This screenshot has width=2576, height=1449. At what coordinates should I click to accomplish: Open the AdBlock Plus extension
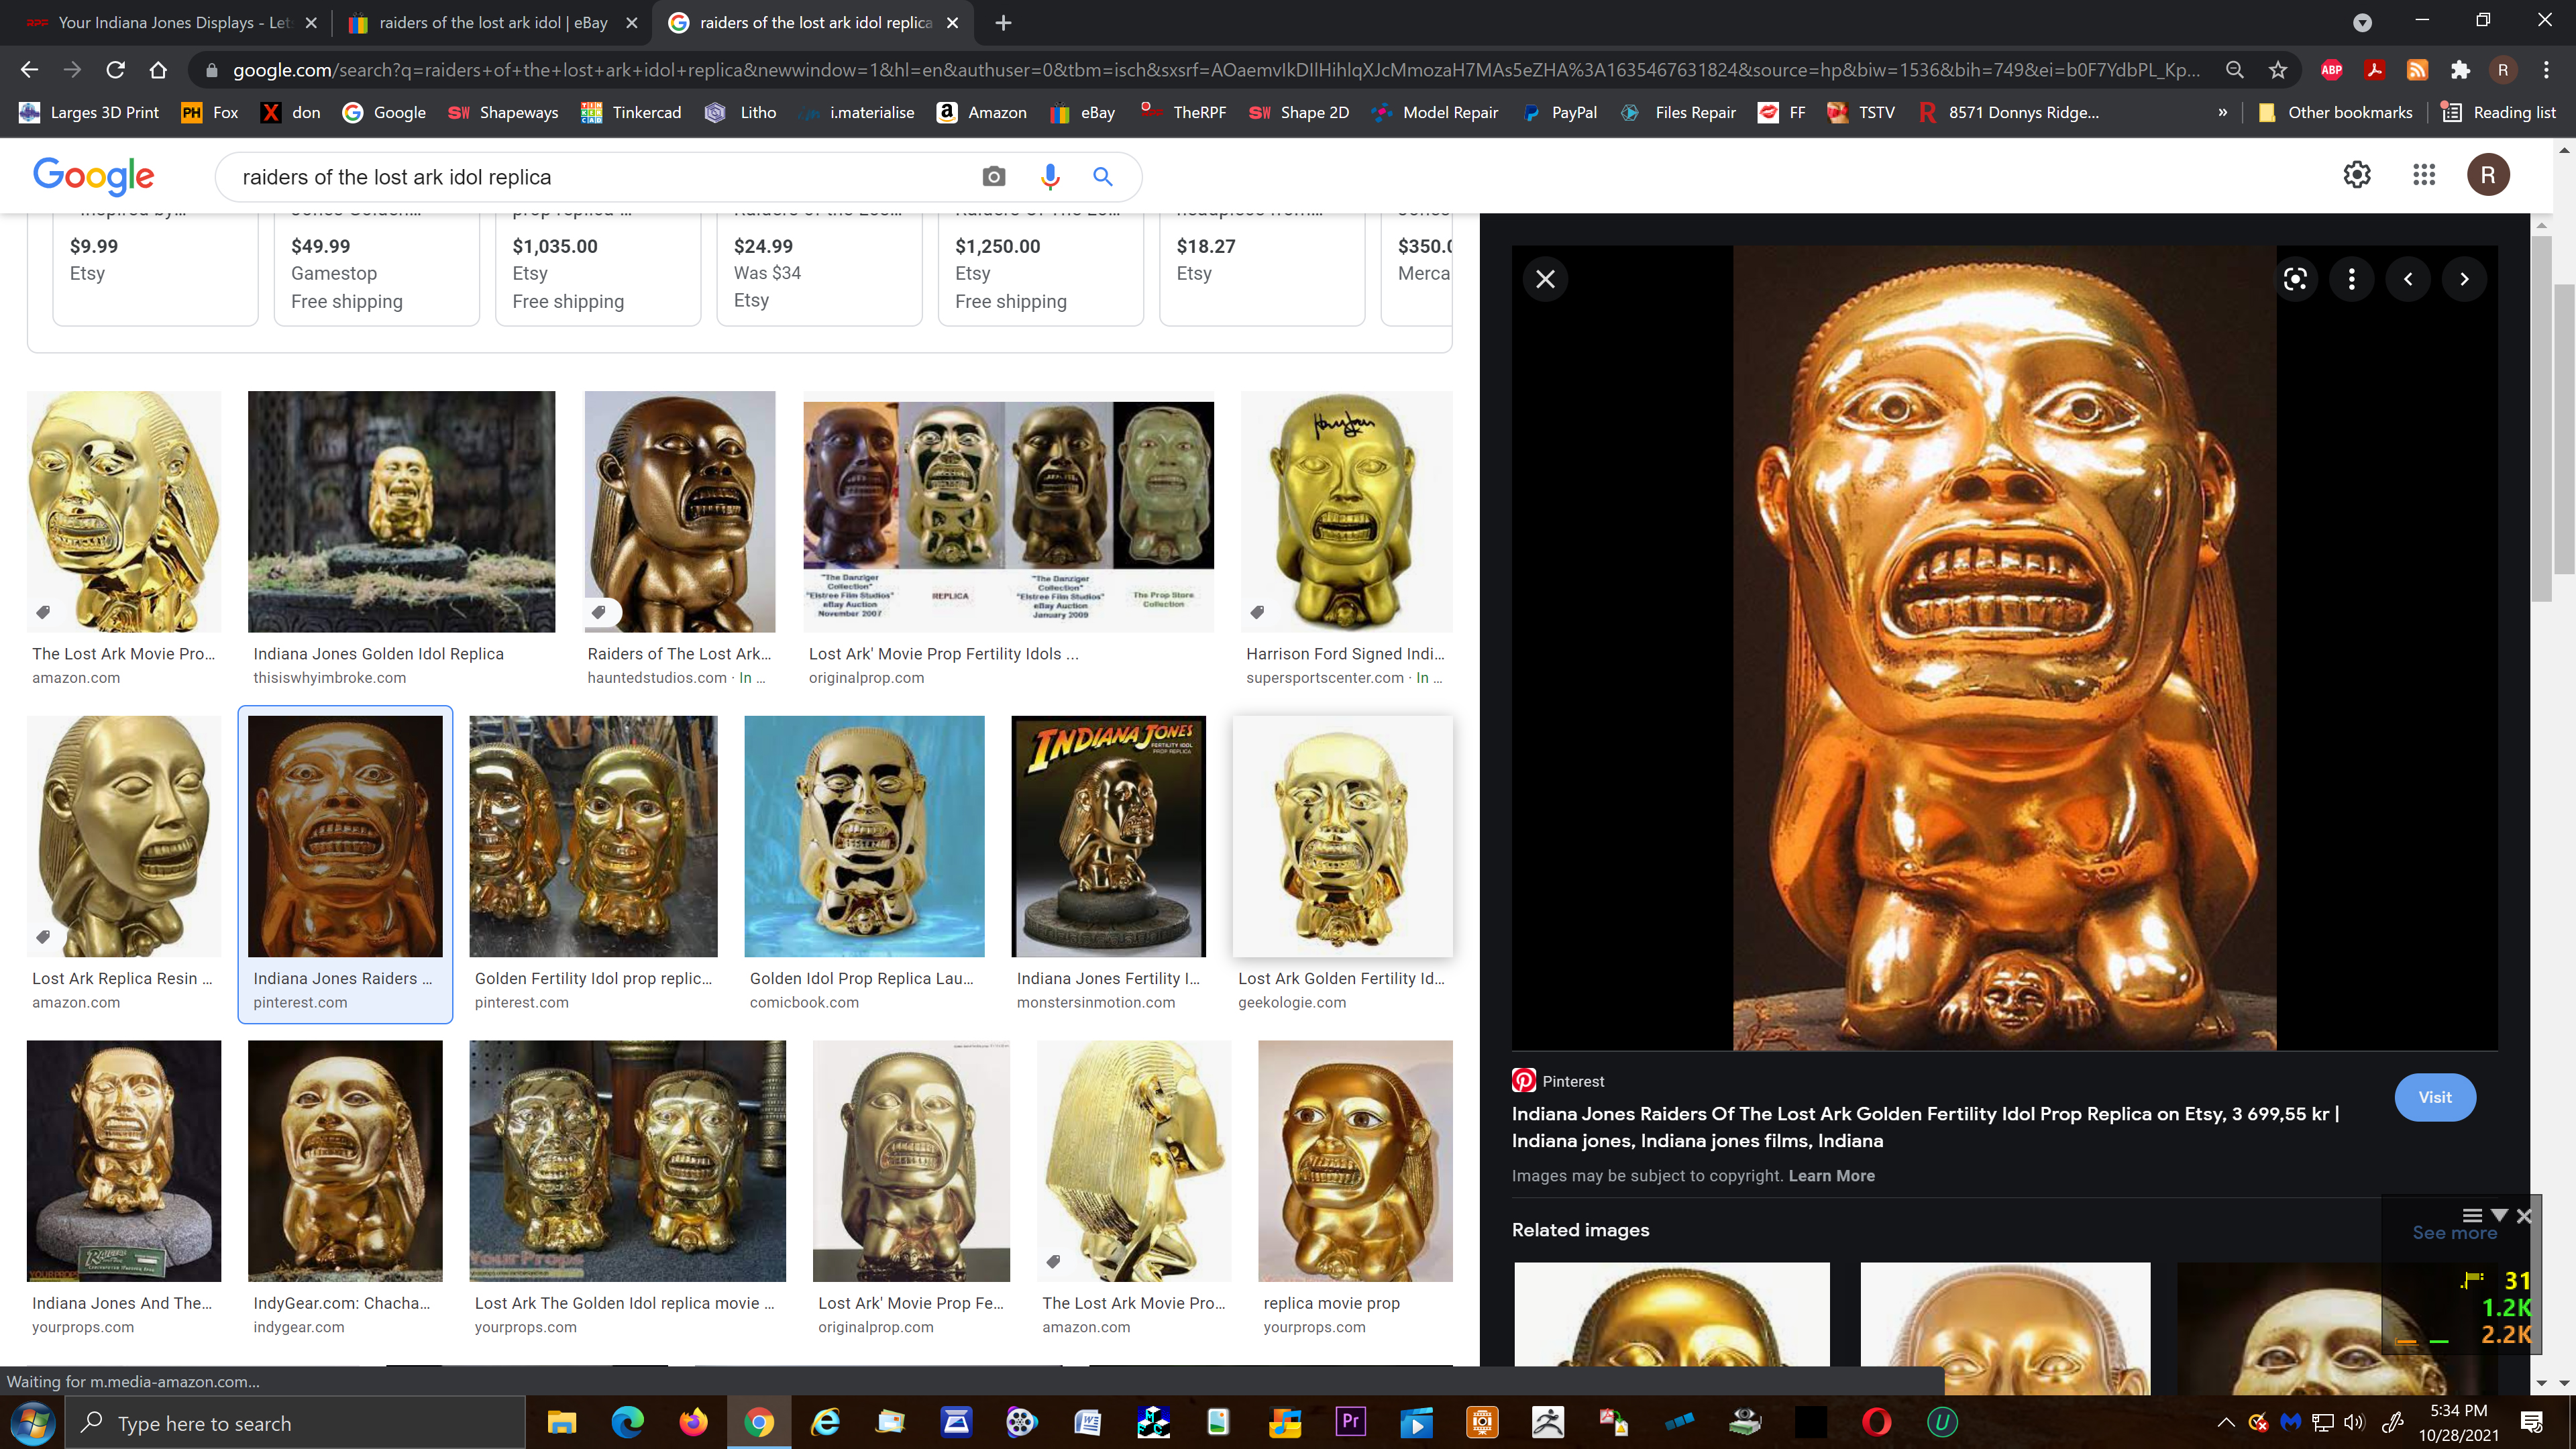[2332, 70]
